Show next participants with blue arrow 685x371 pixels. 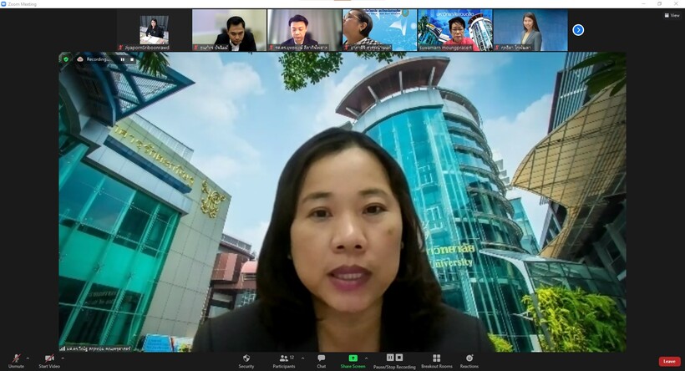tap(578, 30)
